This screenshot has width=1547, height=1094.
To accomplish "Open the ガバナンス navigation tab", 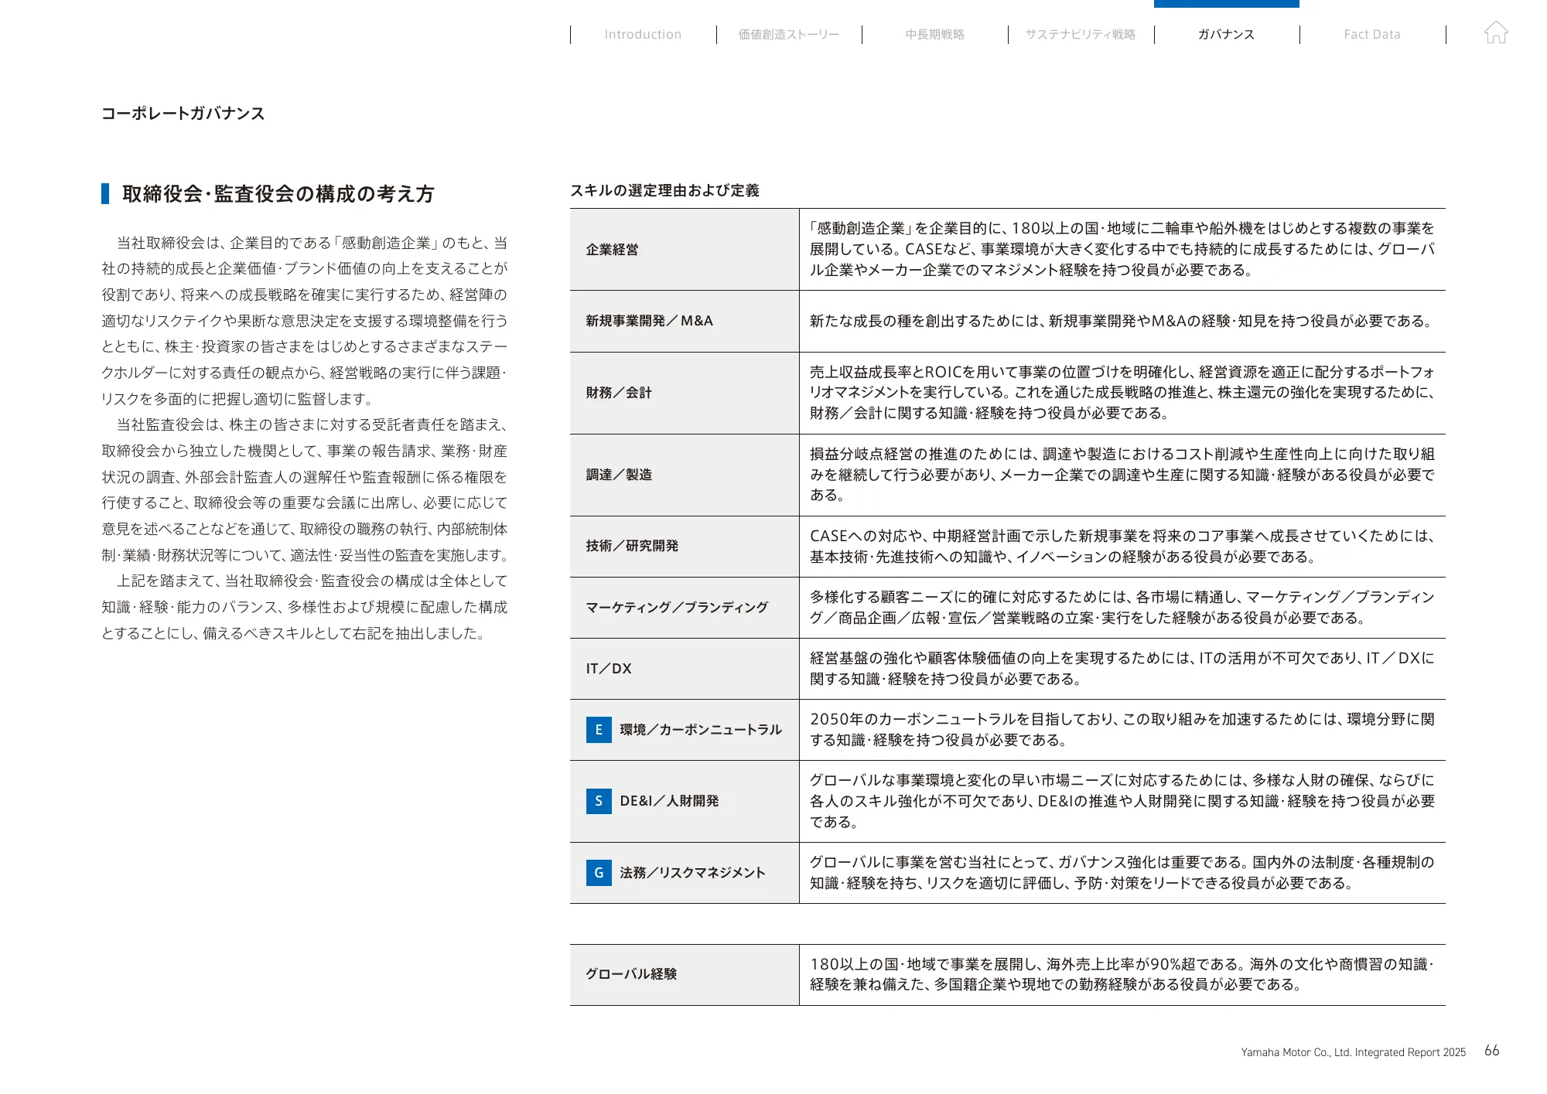I will pyautogui.click(x=1226, y=34).
